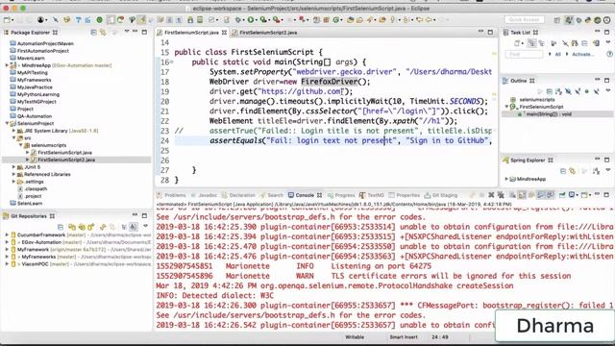
Task: Click the Open Perspective icon near Quick Access
Action: [x=557, y=20]
